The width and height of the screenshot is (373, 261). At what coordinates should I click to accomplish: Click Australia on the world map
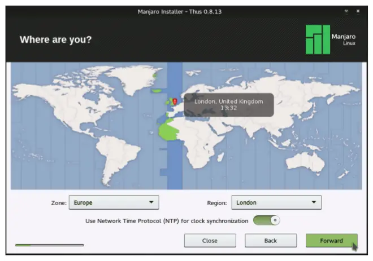pyautogui.click(x=305, y=162)
